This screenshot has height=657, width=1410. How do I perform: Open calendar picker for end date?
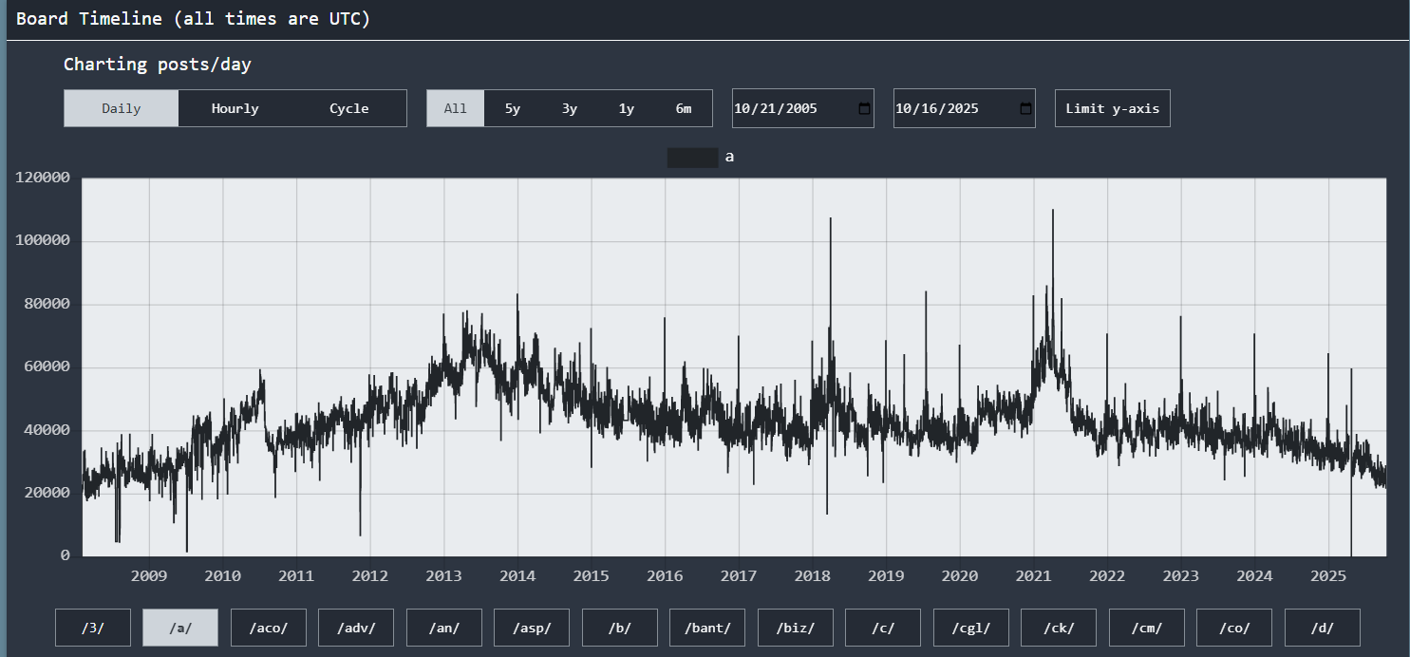point(1025,108)
